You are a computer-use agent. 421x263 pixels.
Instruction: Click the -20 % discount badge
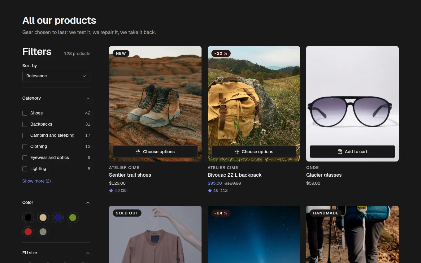click(221, 54)
